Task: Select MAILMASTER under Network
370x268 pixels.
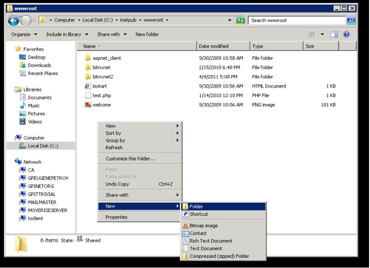Action: point(42,202)
